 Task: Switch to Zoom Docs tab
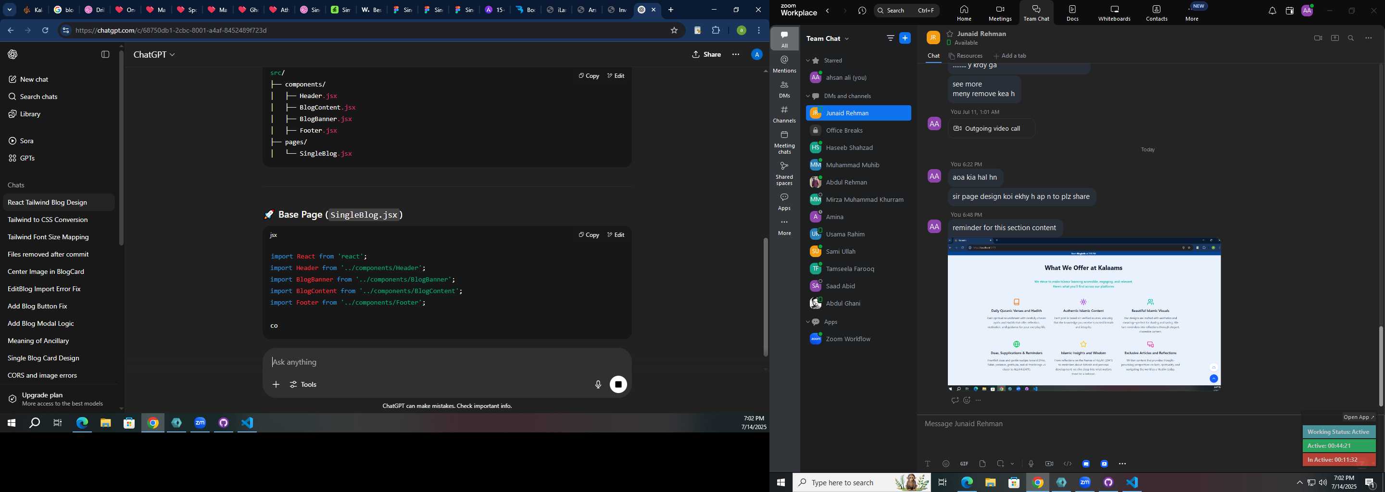pos(1072,13)
